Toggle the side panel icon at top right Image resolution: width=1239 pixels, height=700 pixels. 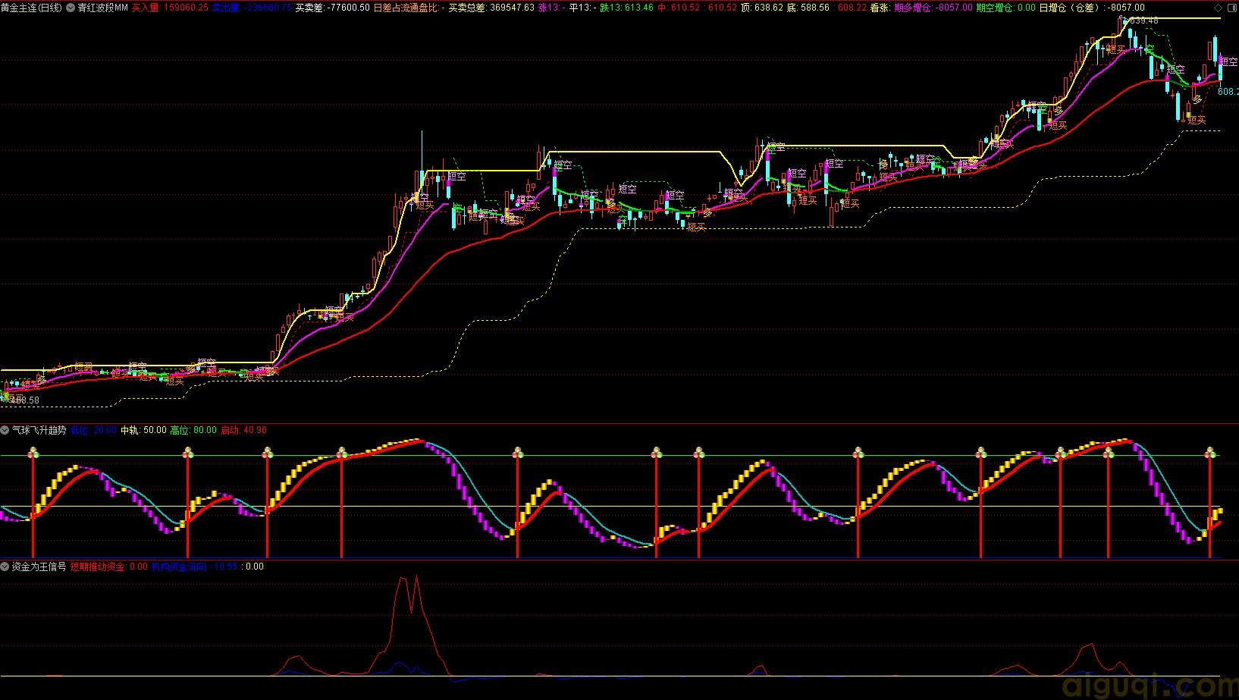[x=1231, y=8]
